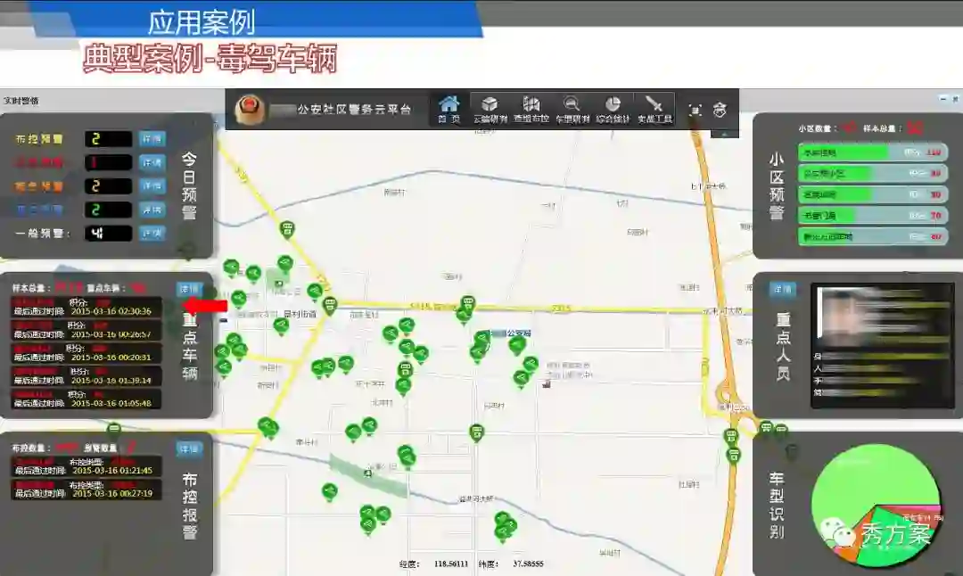This screenshot has height=576, width=963.
Task: Open 详情 for the blue alert row
Action: click(152, 210)
